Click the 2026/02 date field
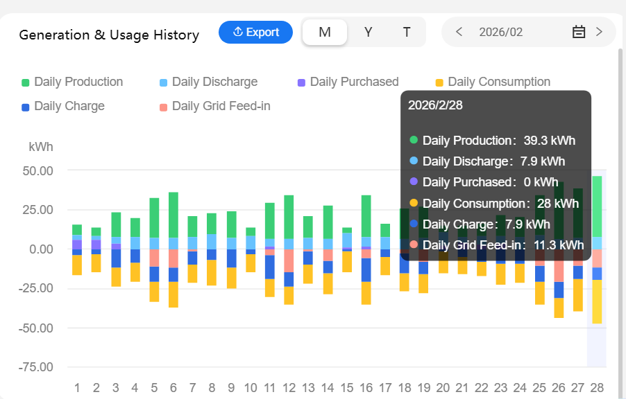The height and width of the screenshot is (399, 626). [x=501, y=32]
